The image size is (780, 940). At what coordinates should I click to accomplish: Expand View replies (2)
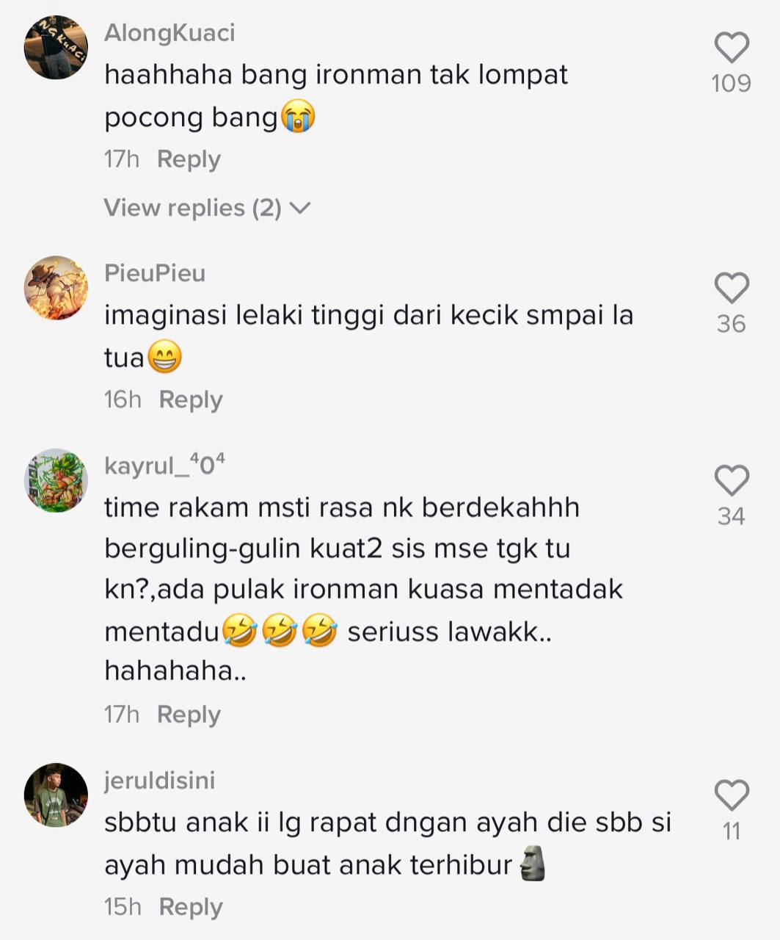pyautogui.click(x=207, y=208)
